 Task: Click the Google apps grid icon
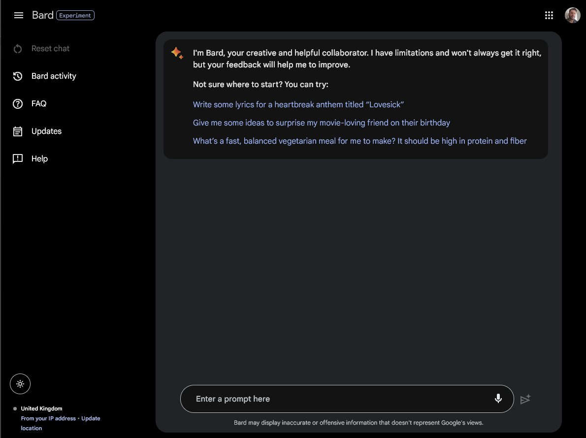(549, 15)
